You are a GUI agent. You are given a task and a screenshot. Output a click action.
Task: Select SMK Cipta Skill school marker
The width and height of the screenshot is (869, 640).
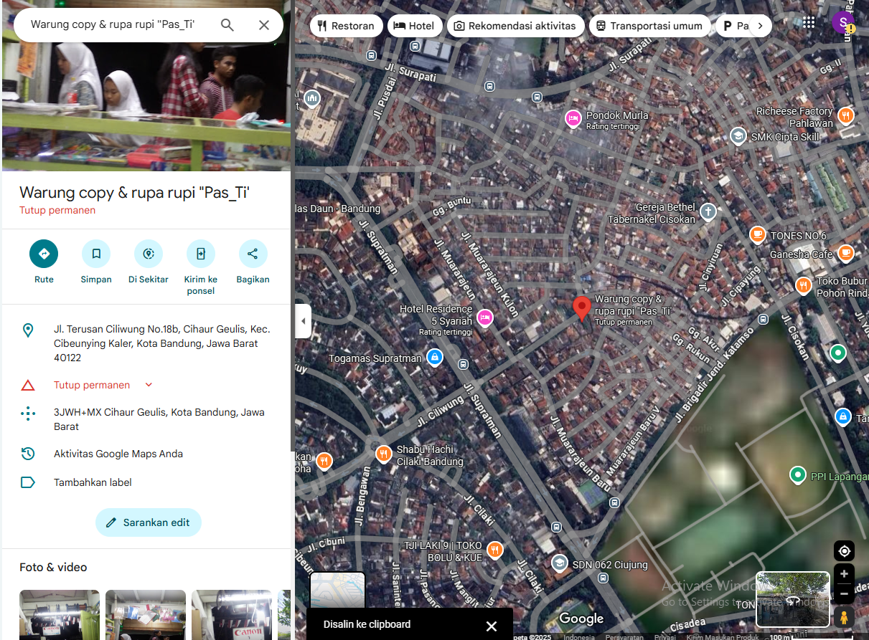pos(738,135)
